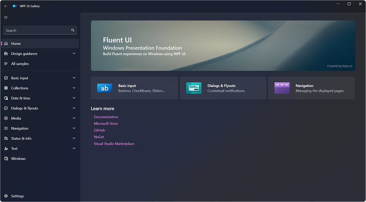Expand the Date & time chevron
Screen dimensions: 366x202
click(x=74, y=98)
